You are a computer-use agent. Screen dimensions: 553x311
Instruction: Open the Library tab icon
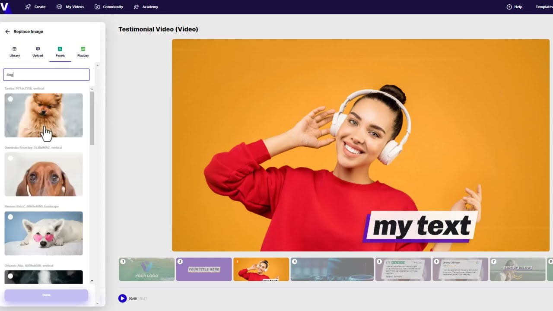[15, 49]
